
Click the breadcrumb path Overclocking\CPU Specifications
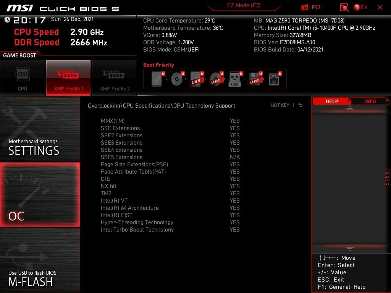(129, 105)
